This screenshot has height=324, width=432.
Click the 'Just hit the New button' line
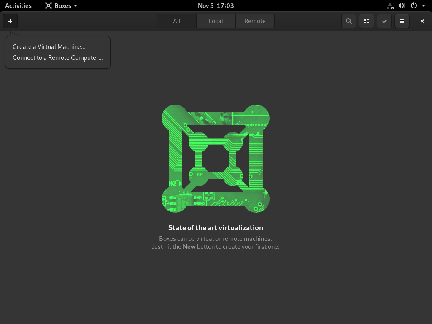[x=216, y=247]
